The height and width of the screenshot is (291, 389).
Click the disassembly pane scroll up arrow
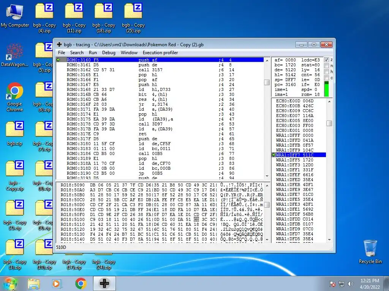(267, 60)
